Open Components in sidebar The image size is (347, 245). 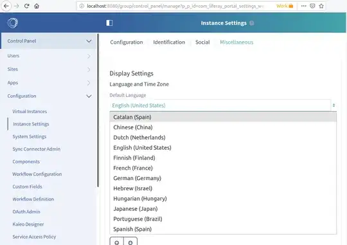click(26, 161)
